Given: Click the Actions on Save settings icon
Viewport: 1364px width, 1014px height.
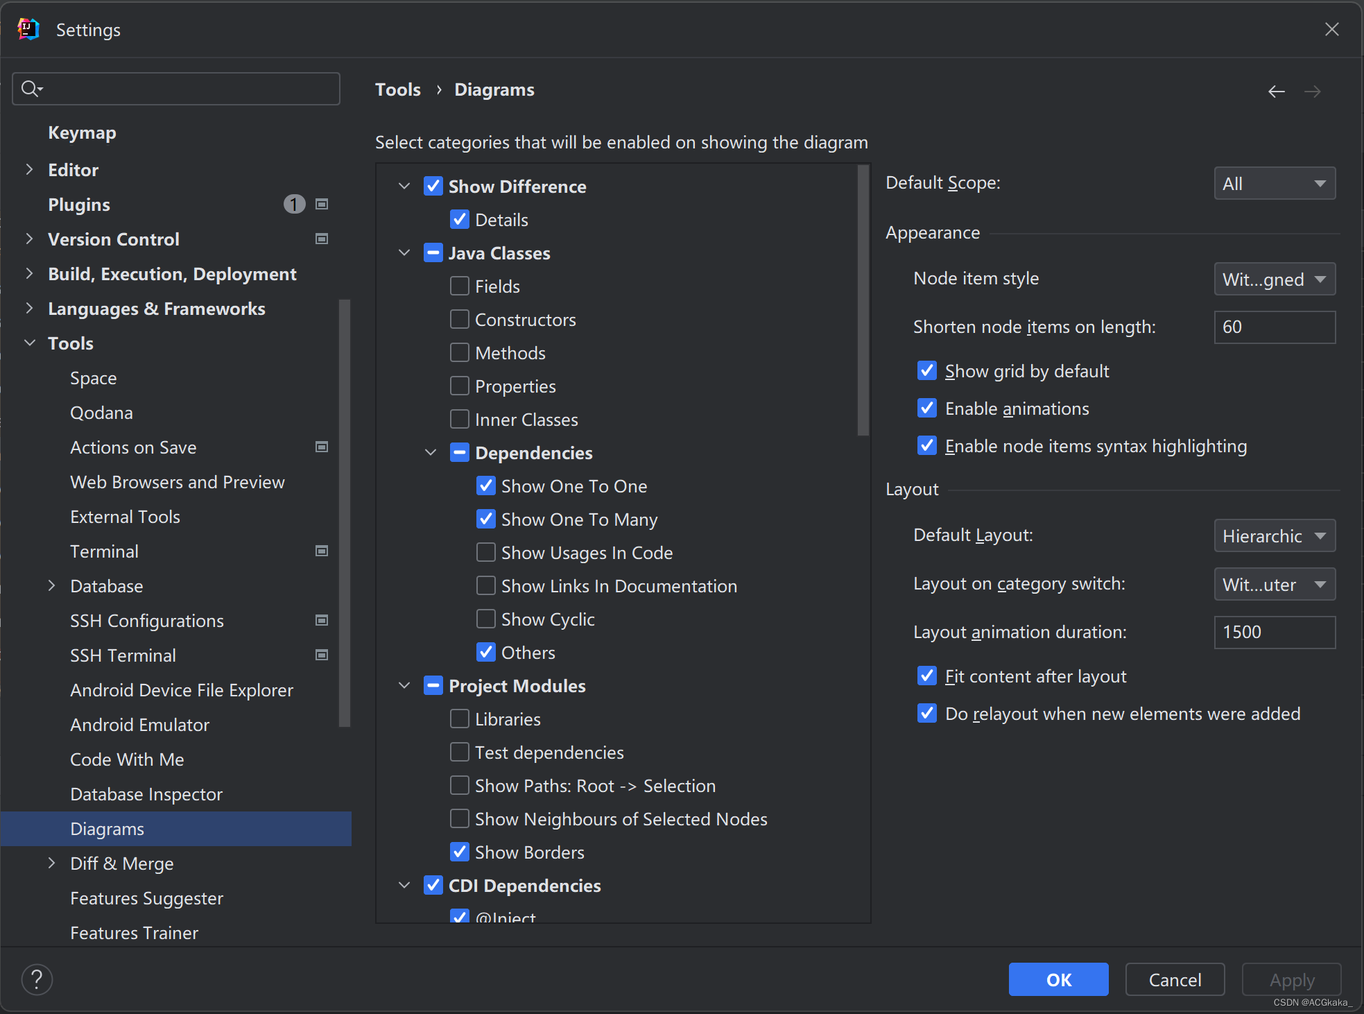Looking at the screenshot, I should [x=322, y=445].
